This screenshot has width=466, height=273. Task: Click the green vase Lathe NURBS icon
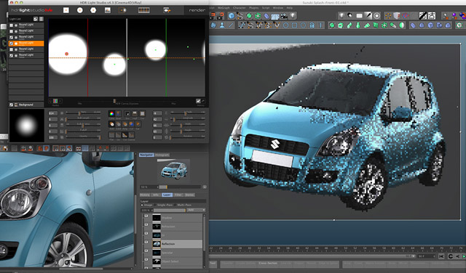358,25
